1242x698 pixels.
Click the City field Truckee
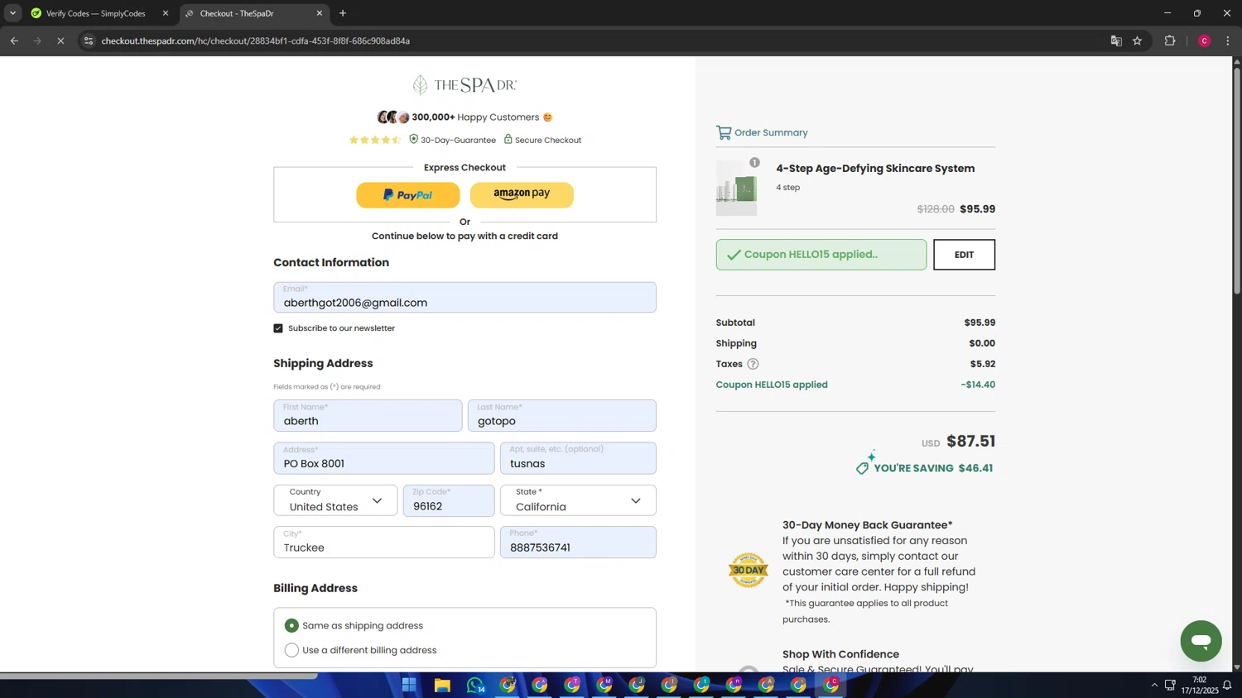[383, 543]
